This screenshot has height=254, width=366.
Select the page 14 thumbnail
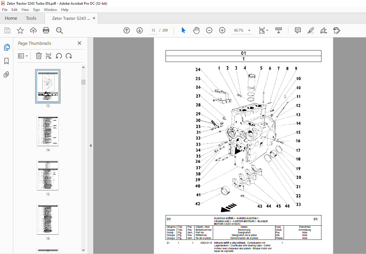tap(48, 131)
